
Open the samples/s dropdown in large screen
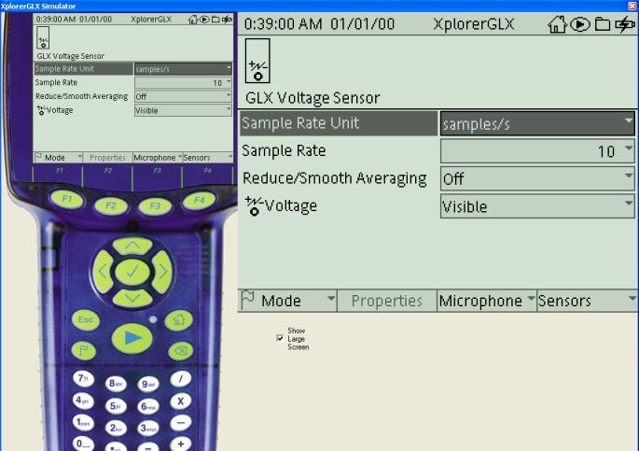tap(537, 123)
